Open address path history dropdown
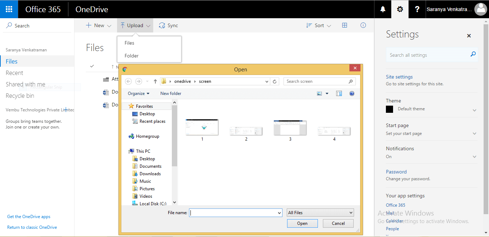 (x=267, y=81)
